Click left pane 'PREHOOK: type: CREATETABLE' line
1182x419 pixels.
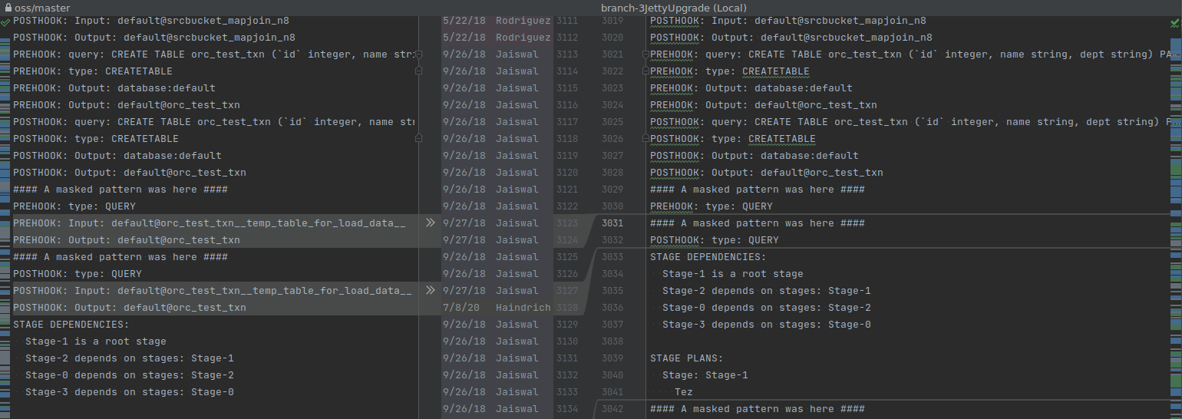pyautogui.click(x=93, y=71)
